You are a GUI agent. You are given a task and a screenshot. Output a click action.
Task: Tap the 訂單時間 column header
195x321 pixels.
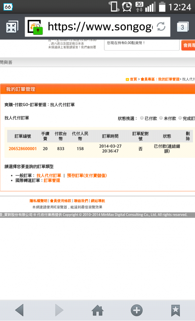(x=110, y=136)
